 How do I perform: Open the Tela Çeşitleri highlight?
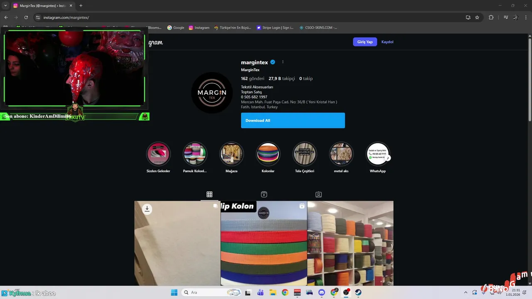click(x=305, y=154)
